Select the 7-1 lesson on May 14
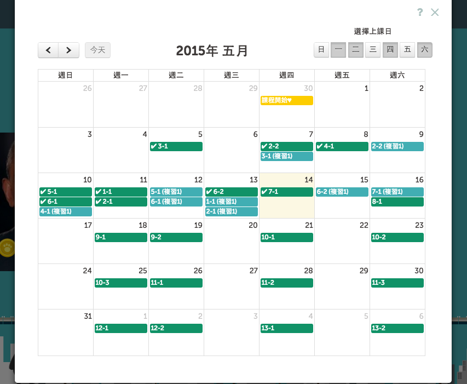 click(286, 192)
